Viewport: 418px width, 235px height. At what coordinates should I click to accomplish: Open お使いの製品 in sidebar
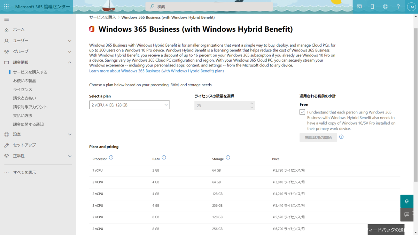tap(24, 81)
